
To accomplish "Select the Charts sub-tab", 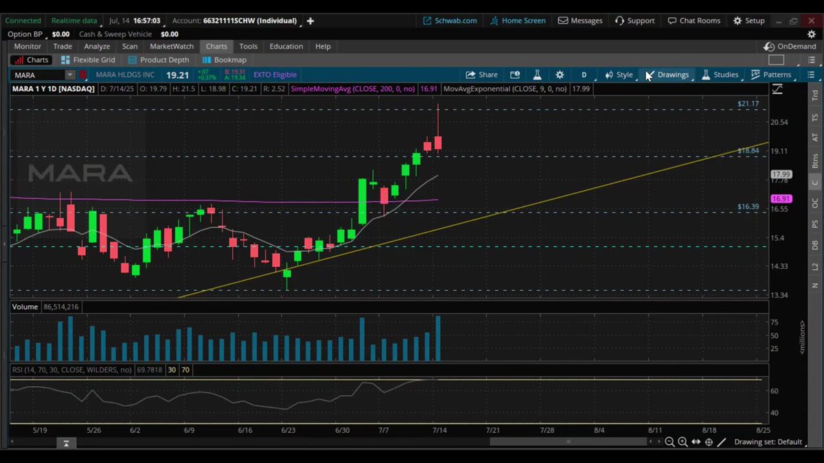I will point(32,60).
